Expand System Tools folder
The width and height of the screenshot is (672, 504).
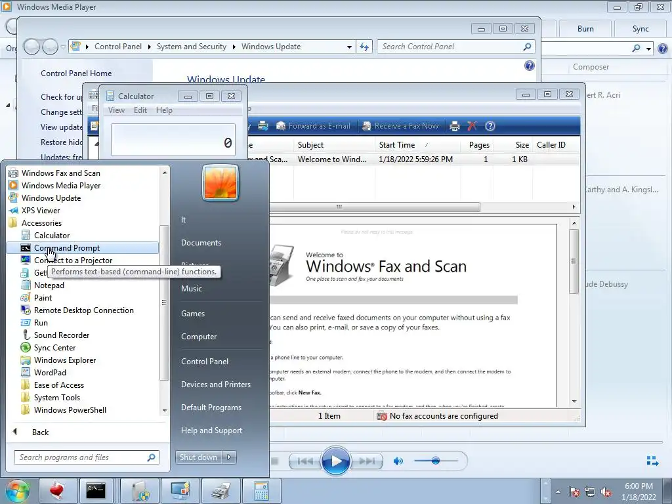(57, 397)
